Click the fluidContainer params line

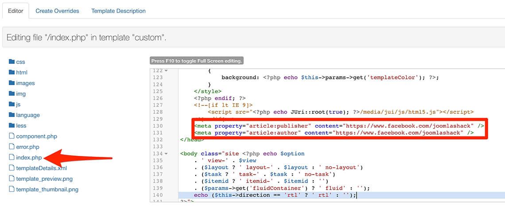282,188
